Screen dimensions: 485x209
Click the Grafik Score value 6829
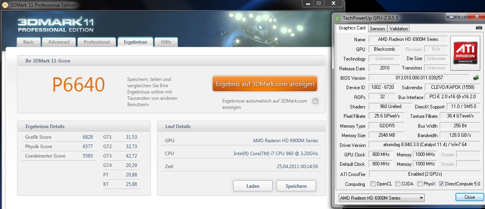pyautogui.click(x=88, y=137)
